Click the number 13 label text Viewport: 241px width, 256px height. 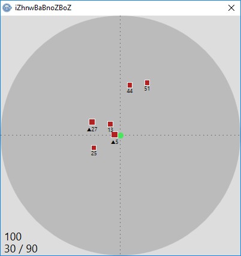tap(110, 130)
